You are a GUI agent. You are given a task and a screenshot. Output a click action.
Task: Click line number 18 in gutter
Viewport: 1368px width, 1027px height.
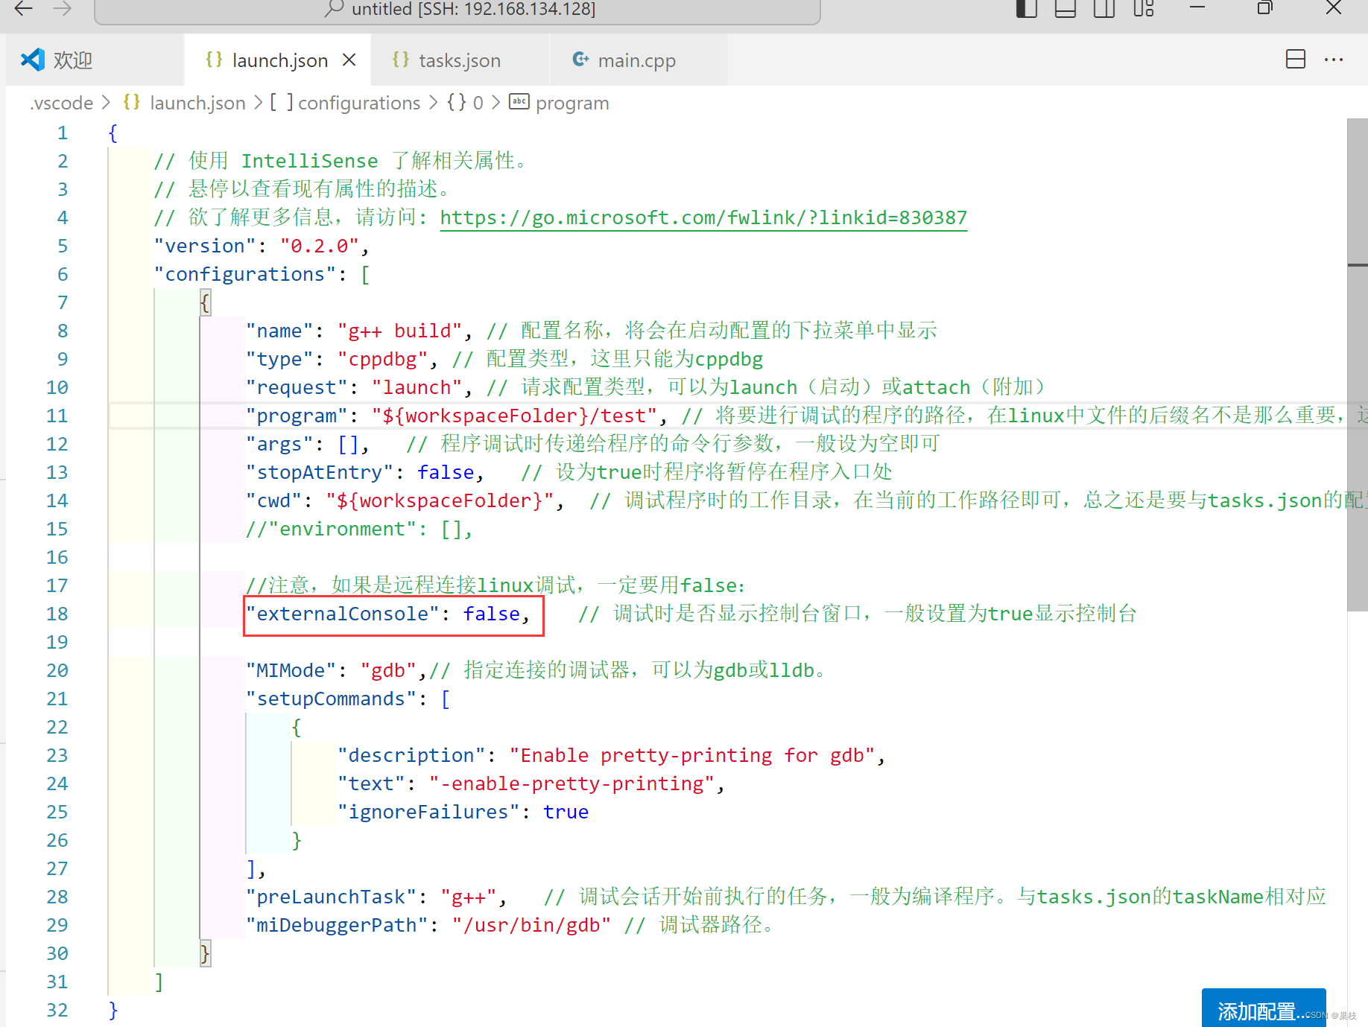[57, 614]
